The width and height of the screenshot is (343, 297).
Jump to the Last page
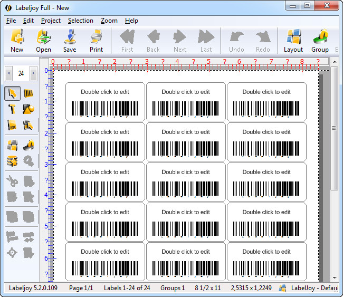[206, 41]
